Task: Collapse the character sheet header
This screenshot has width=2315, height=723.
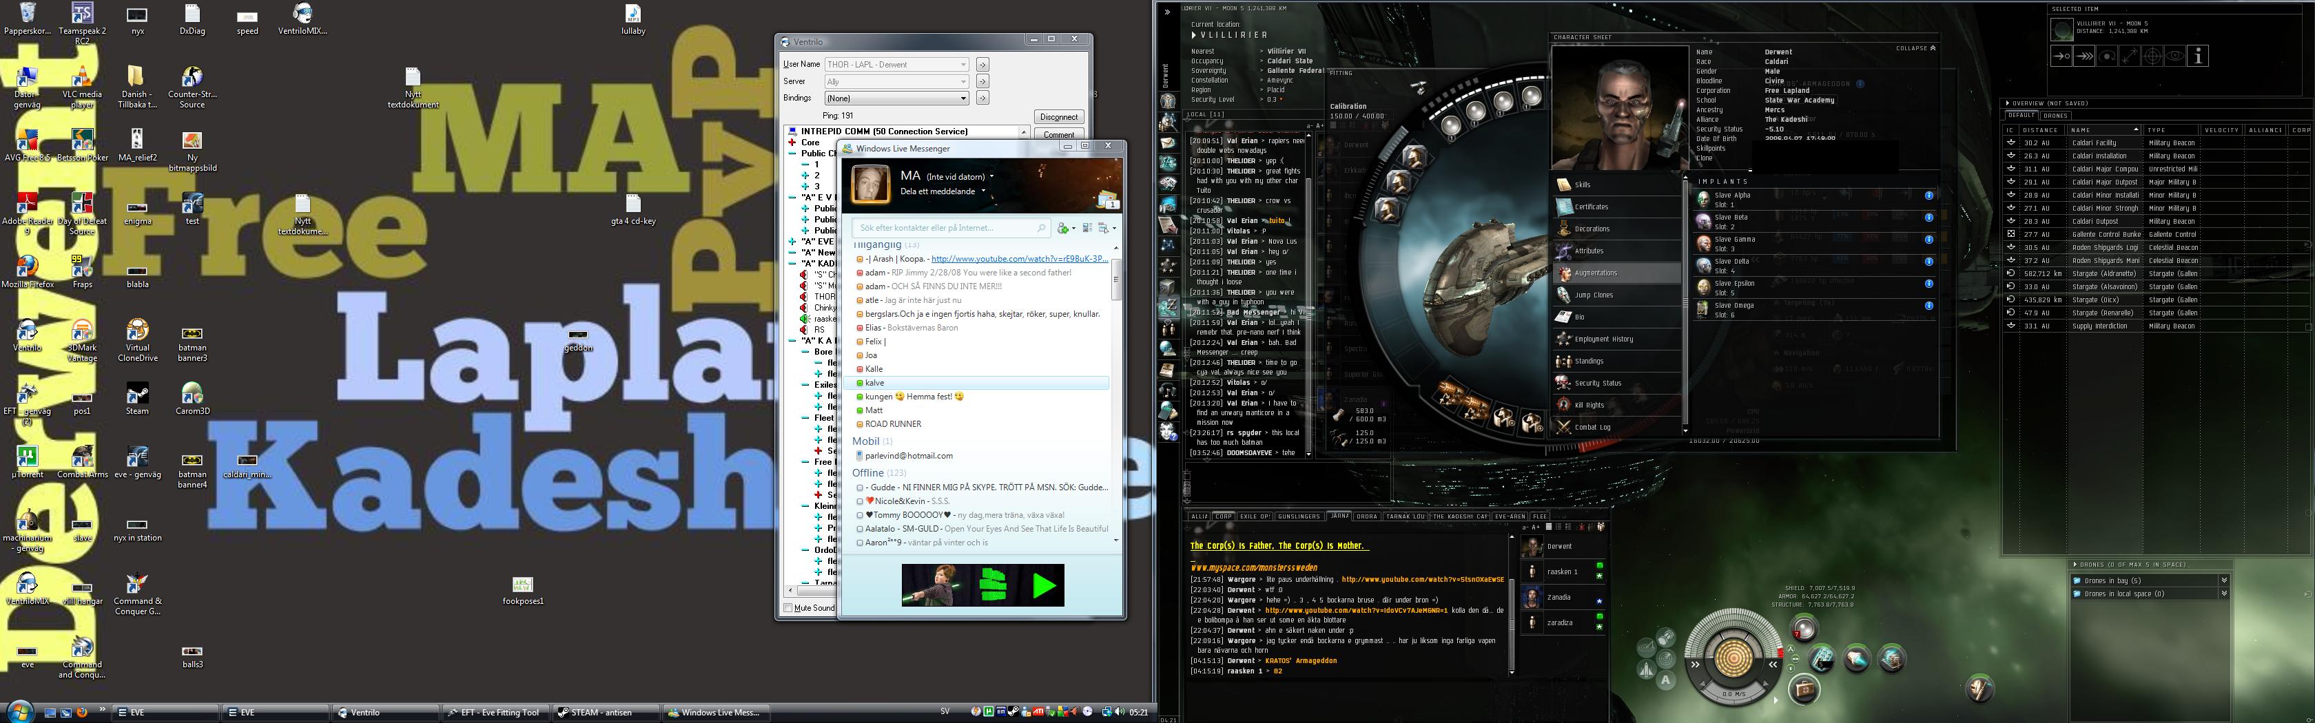Action: pos(1916,48)
